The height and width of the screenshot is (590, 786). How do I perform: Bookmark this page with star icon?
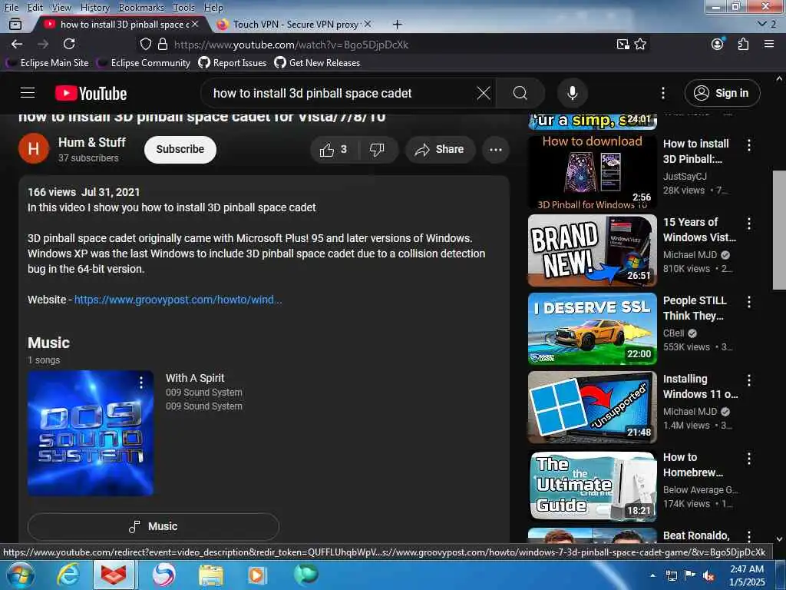point(640,44)
